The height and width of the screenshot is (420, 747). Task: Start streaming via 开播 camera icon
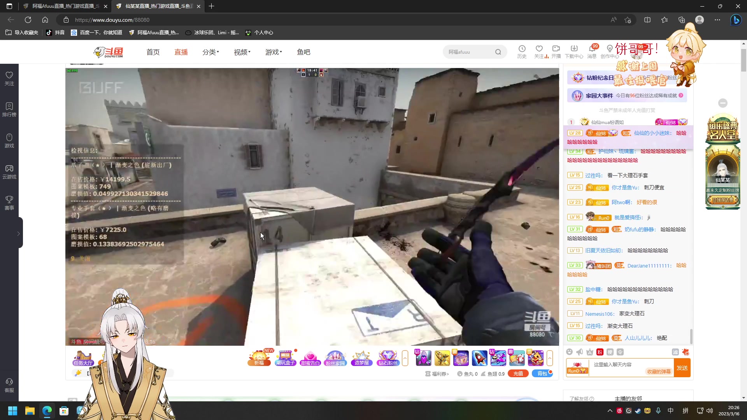point(556,51)
